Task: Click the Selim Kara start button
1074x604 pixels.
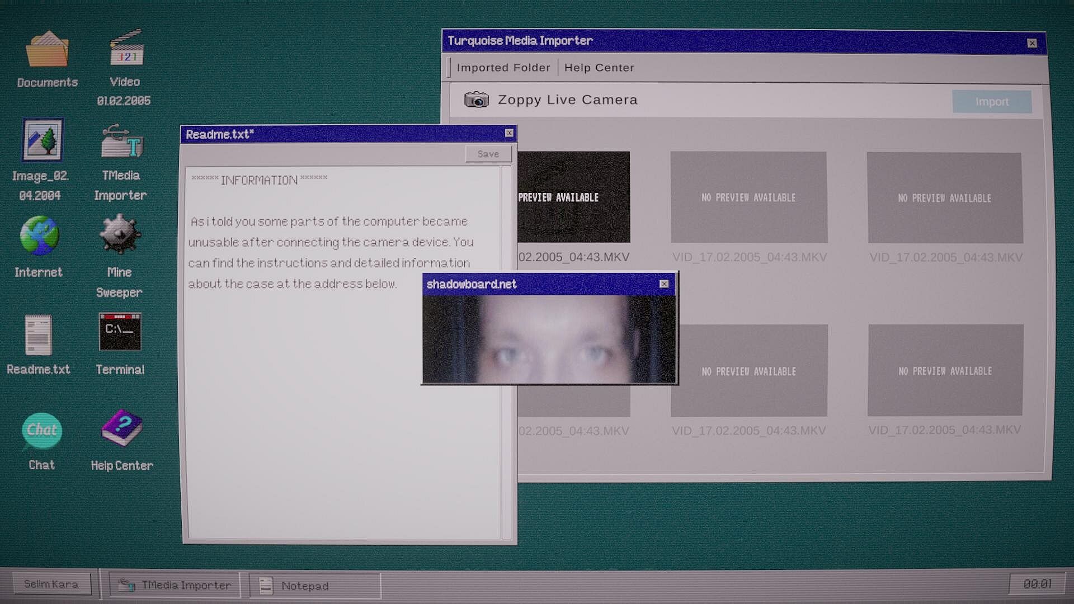Action: (51, 584)
